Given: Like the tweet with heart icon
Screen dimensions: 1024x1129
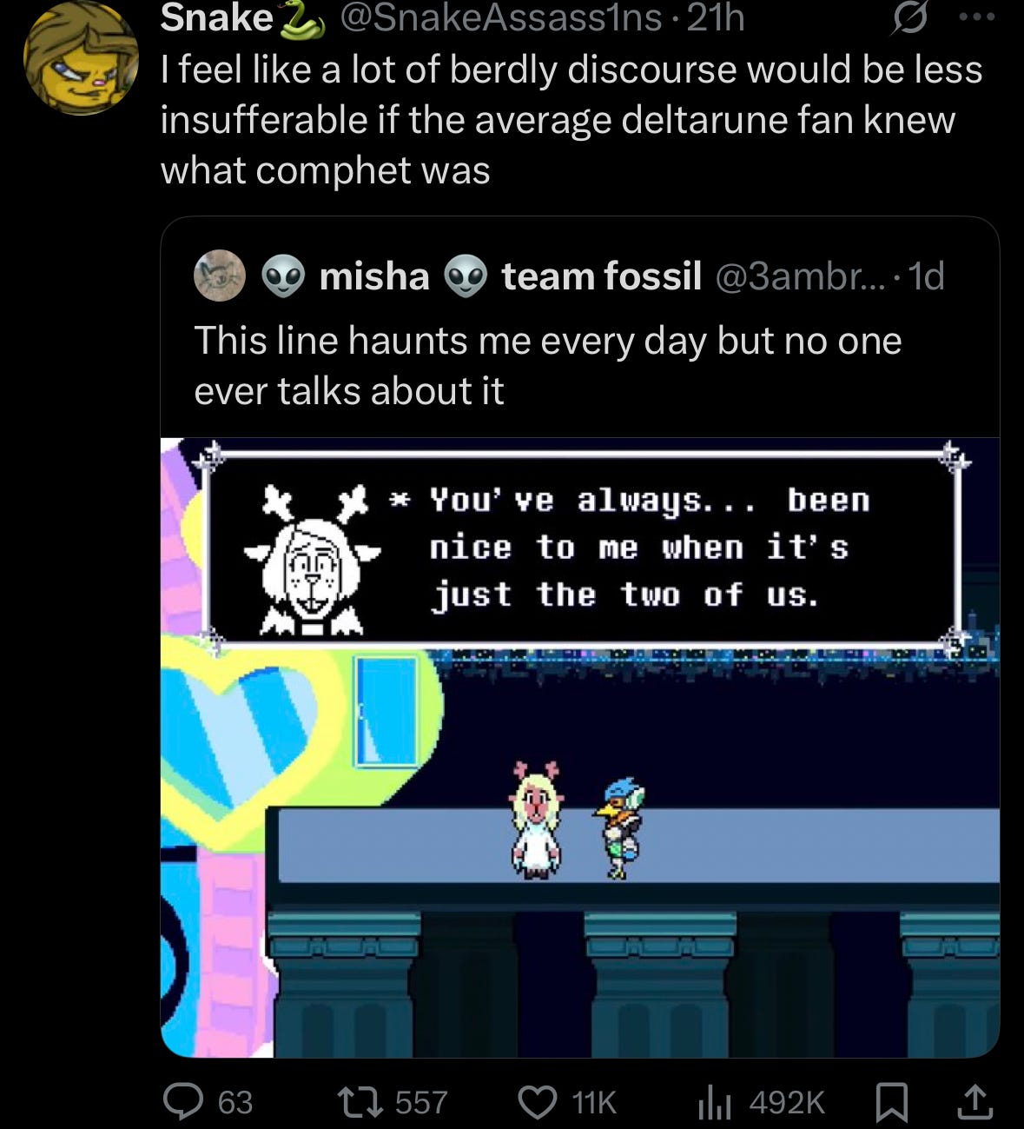Looking at the screenshot, I should tap(538, 1102).
